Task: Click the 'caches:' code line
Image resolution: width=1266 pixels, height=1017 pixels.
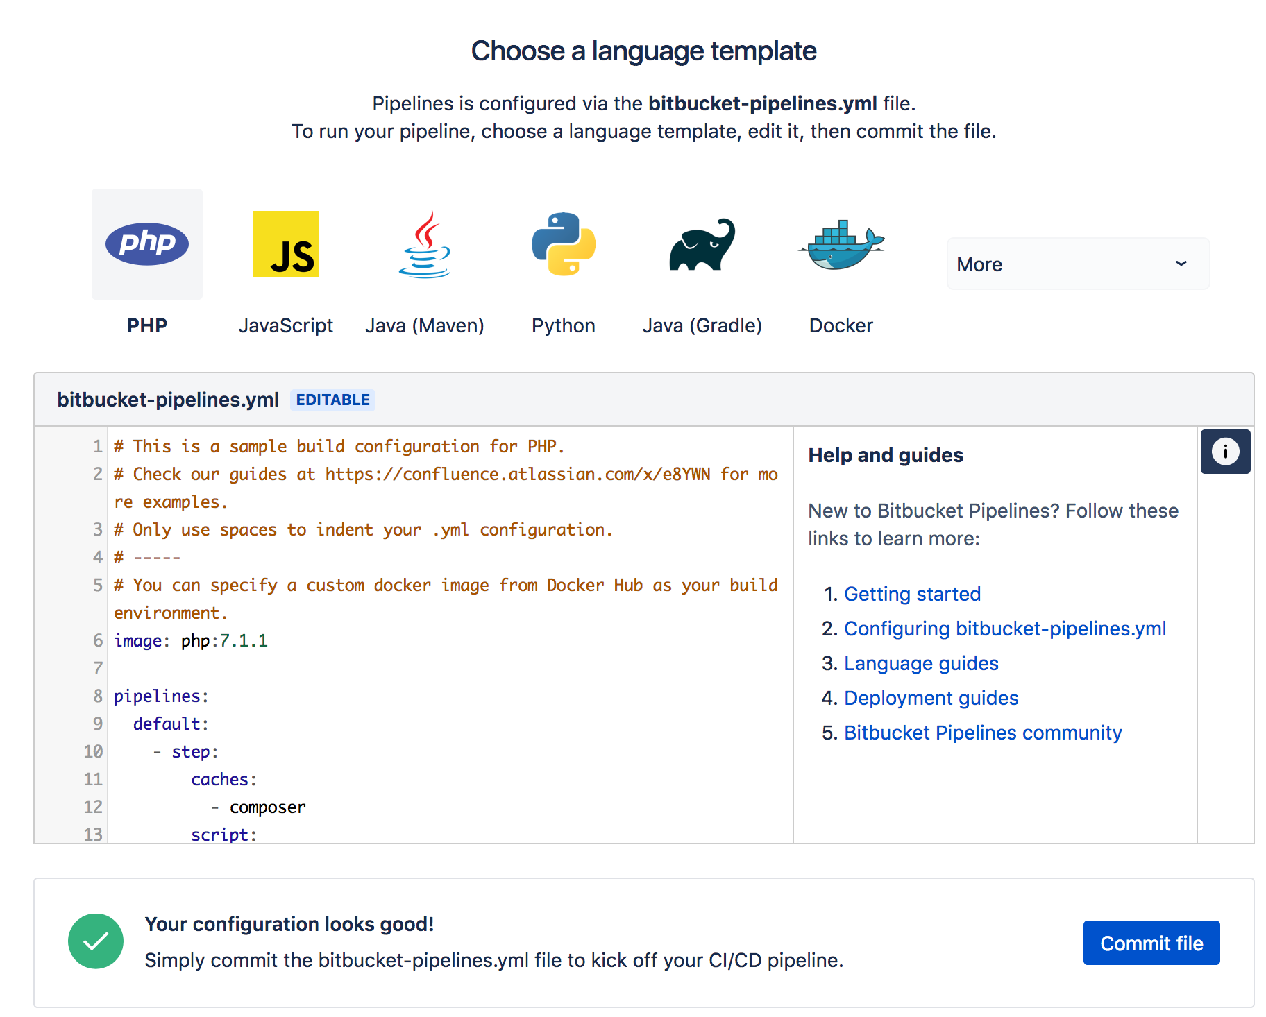Action: (224, 779)
